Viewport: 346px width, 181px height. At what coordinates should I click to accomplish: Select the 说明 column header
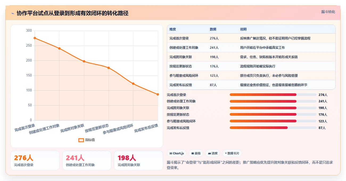[x=243, y=29]
